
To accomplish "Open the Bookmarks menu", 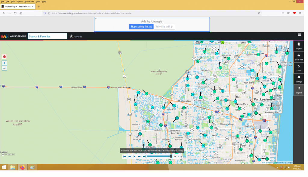I will tap(29, 1).
